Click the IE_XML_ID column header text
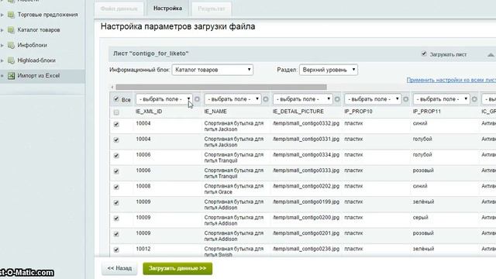Image resolution: width=496 pixels, height=279 pixels. coord(149,112)
